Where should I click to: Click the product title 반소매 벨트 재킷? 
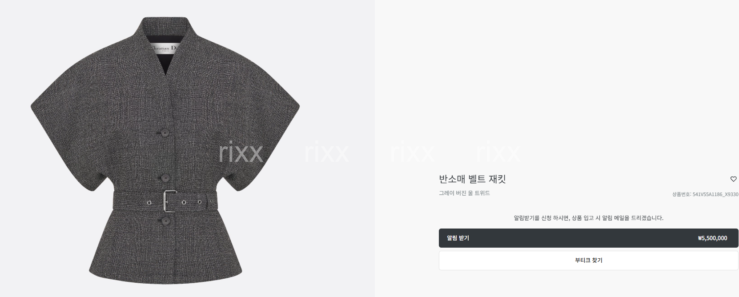click(472, 179)
